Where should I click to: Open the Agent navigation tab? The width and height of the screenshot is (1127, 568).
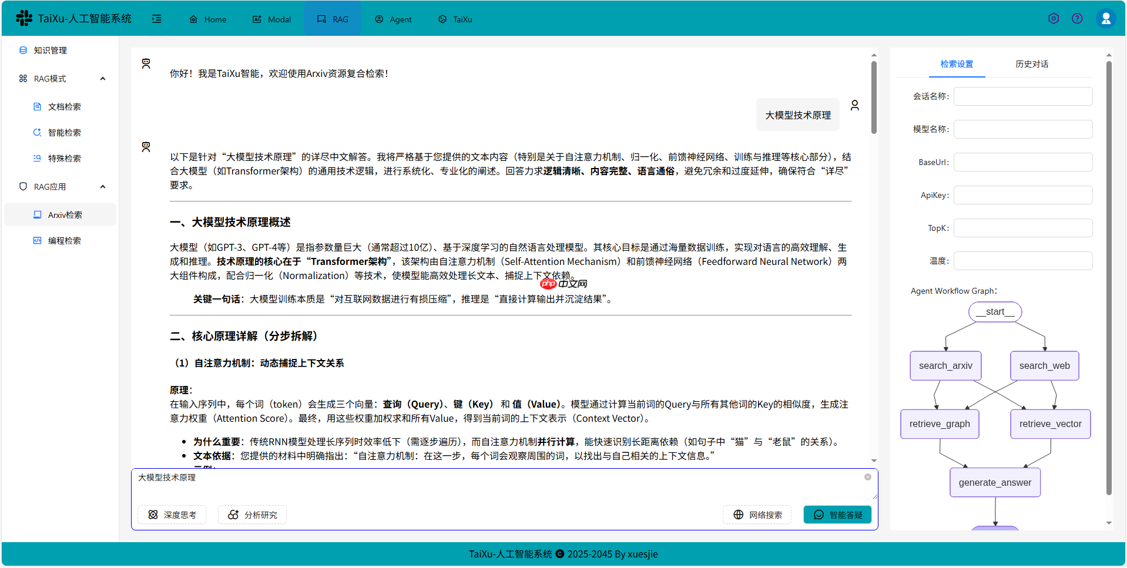coord(394,19)
